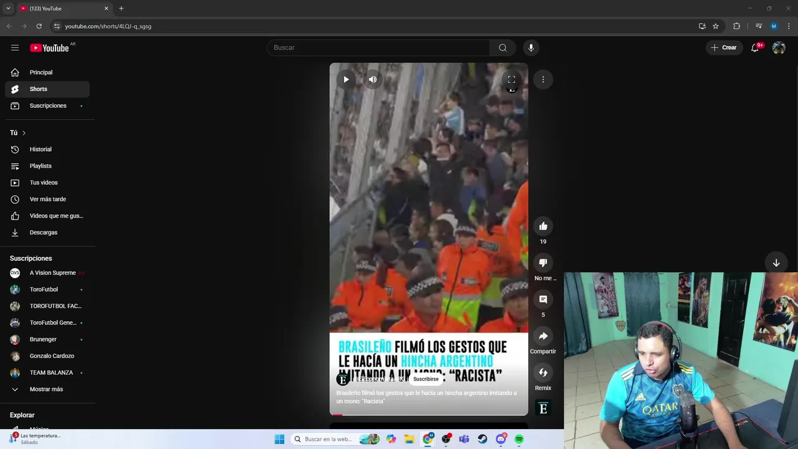Focus the Buscar search box
This screenshot has width=798, height=449.
(378, 47)
